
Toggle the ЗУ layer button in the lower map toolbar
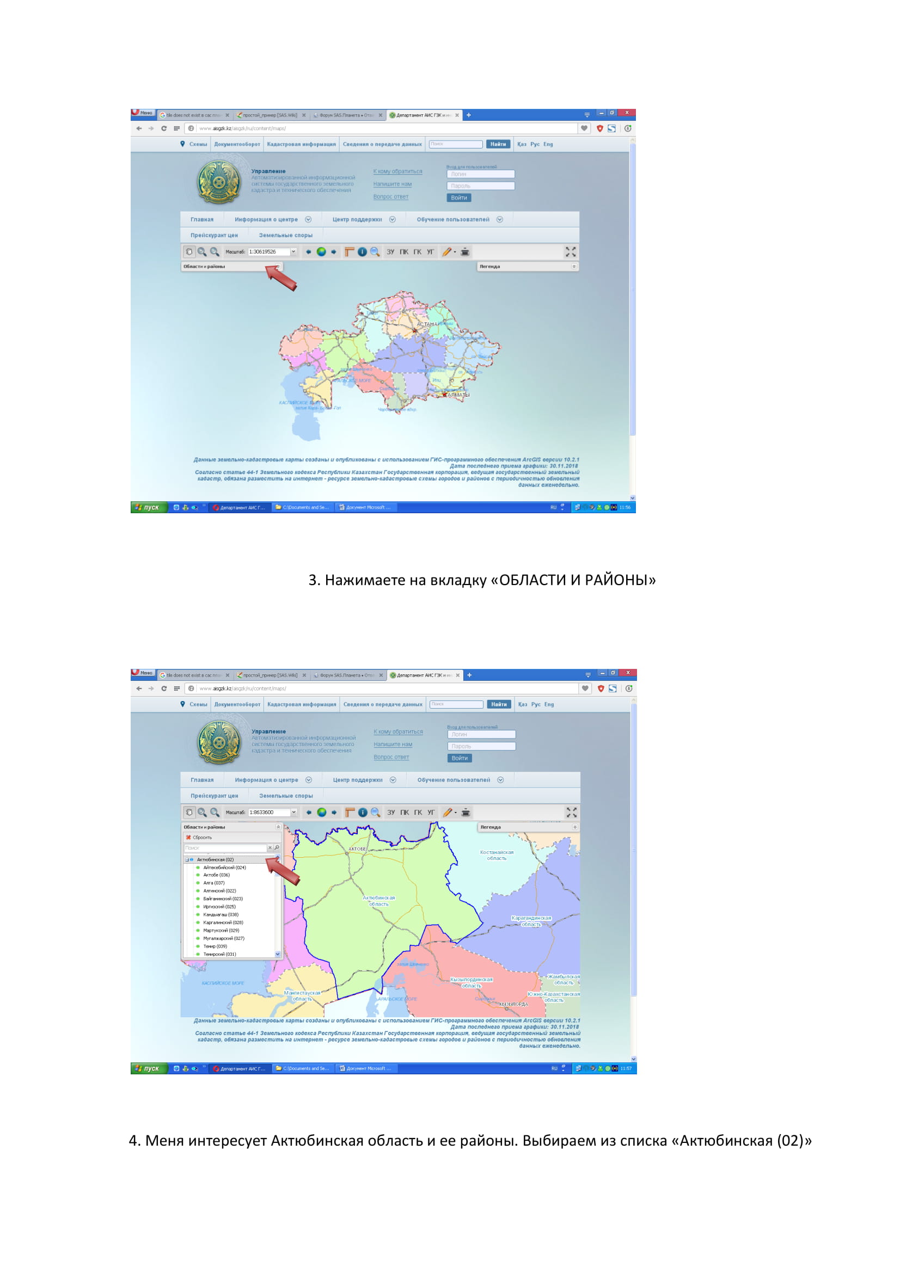click(x=391, y=812)
